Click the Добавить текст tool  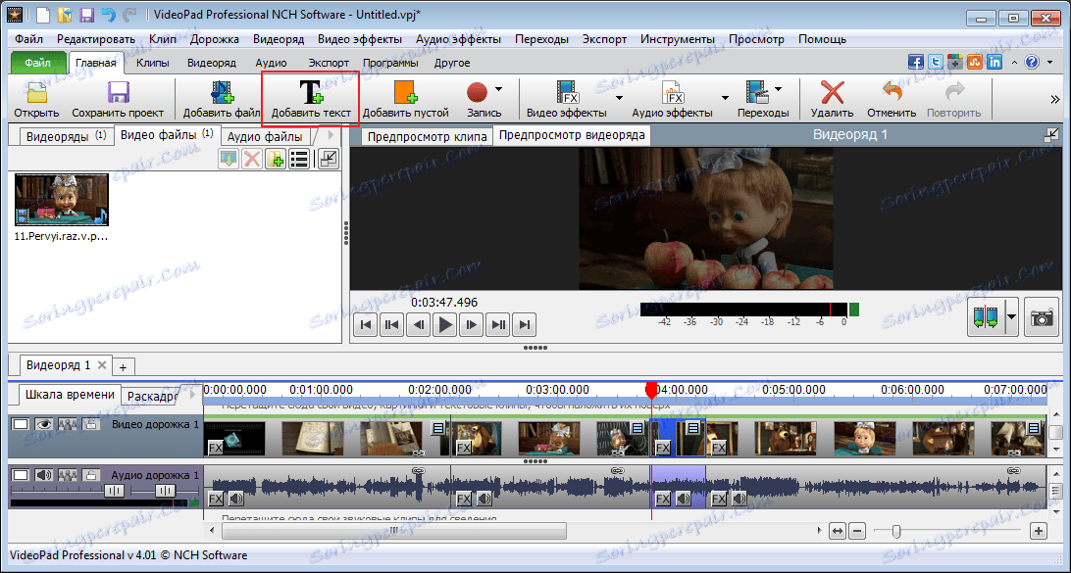311,99
